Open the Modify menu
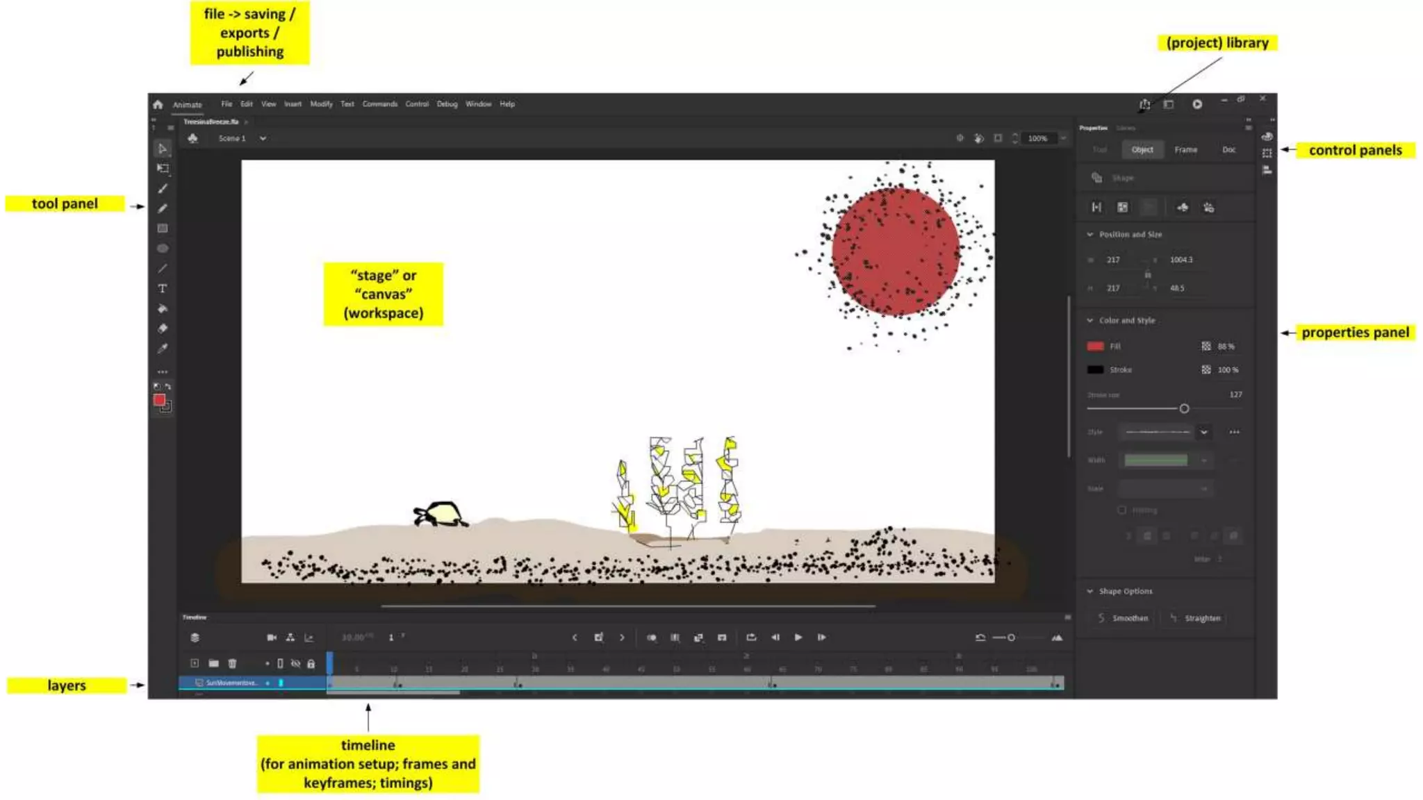Screen dimensions: 1423x800 pos(321,104)
